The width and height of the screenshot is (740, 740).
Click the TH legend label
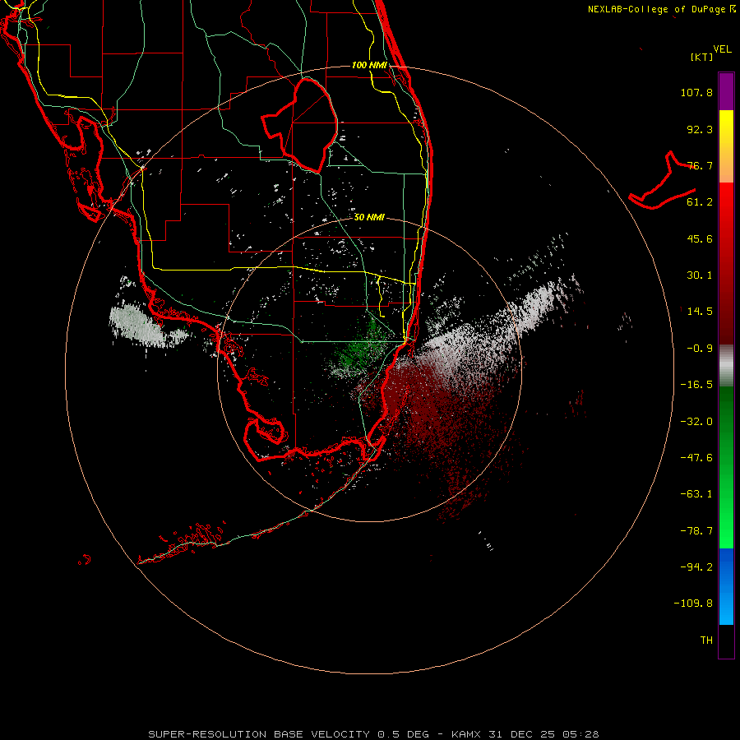706,640
